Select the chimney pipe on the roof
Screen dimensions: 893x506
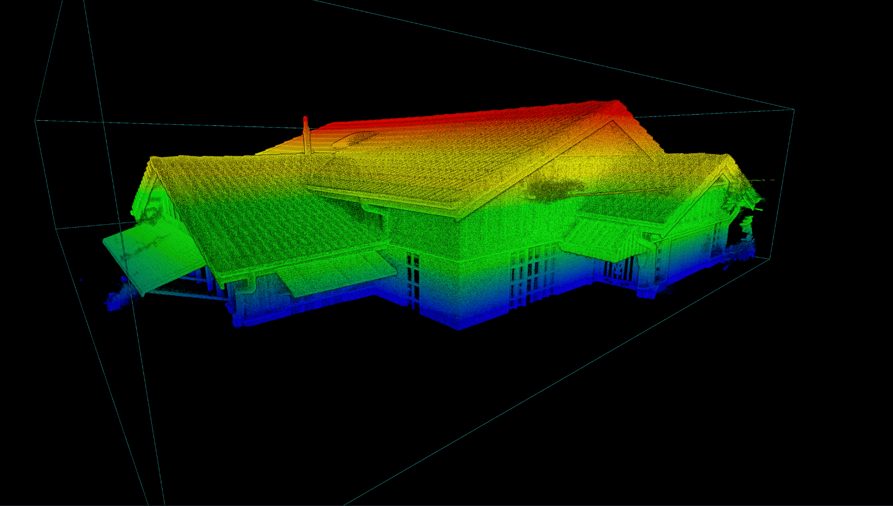pos(306,136)
